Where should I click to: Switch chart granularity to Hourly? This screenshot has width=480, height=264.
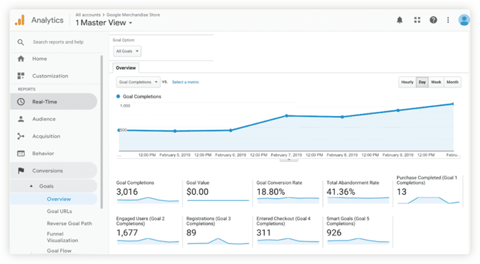[407, 82]
